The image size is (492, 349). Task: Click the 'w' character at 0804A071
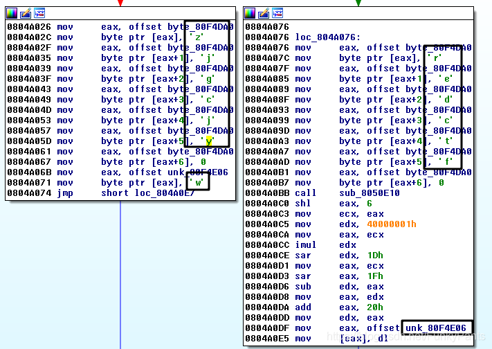tap(198, 183)
